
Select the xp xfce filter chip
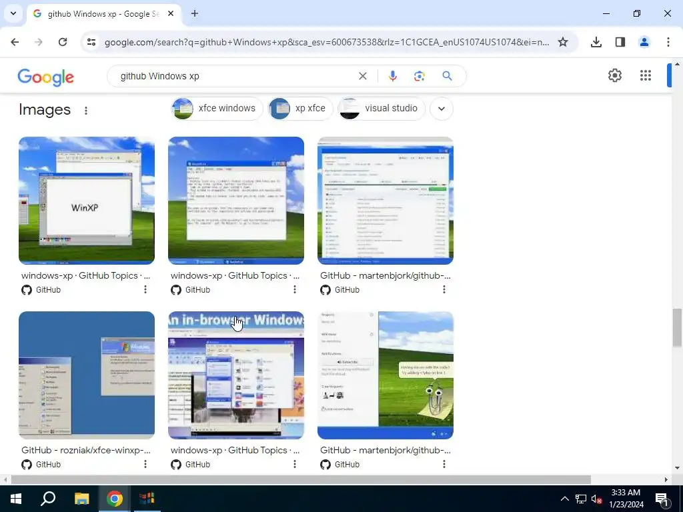(x=300, y=109)
